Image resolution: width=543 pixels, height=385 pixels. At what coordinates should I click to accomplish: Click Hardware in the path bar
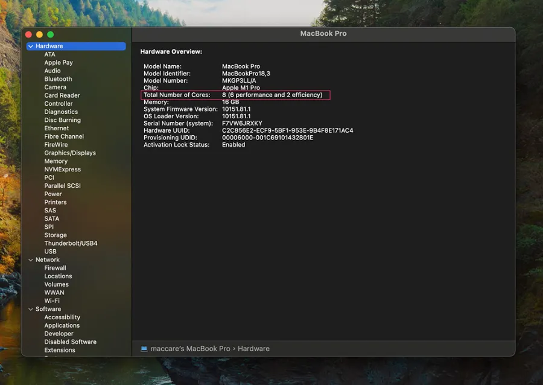click(x=253, y=349)
